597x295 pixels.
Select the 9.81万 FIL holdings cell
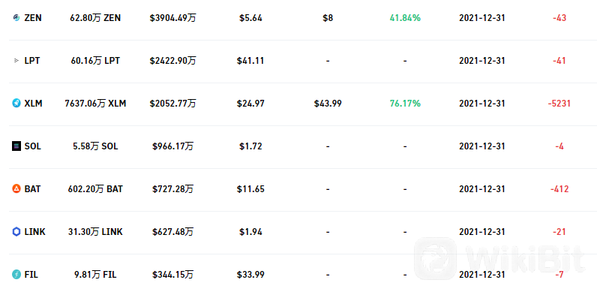(x=95, y=275)
